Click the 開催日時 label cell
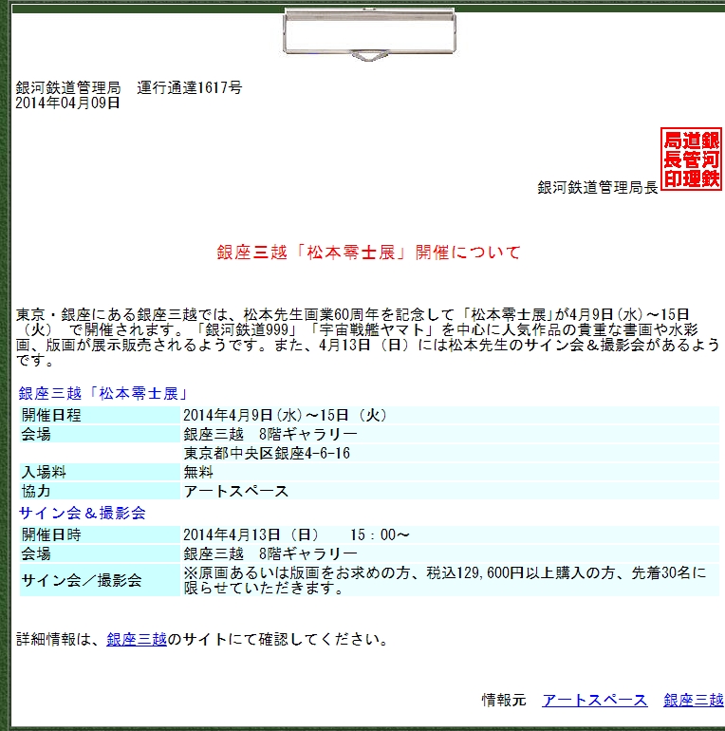 tap(100, 534)
